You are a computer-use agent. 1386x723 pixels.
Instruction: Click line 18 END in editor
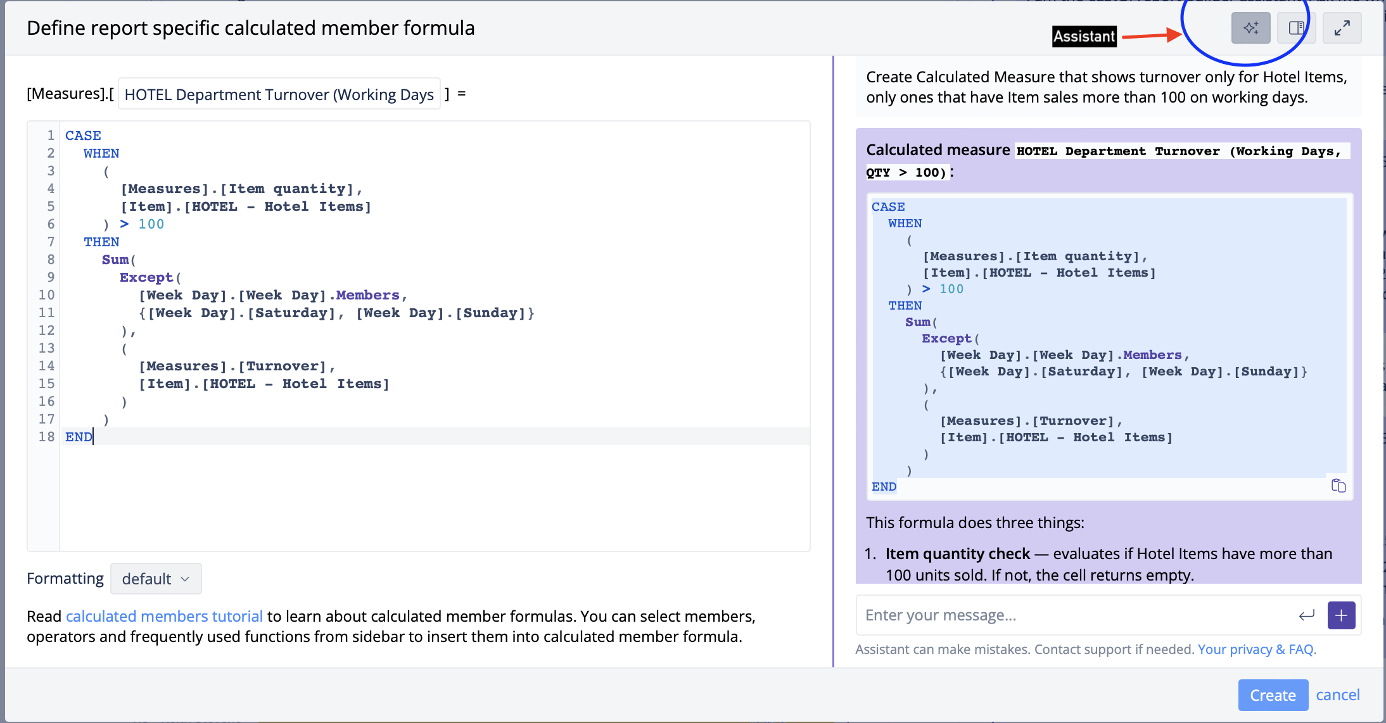pos(79,437)
